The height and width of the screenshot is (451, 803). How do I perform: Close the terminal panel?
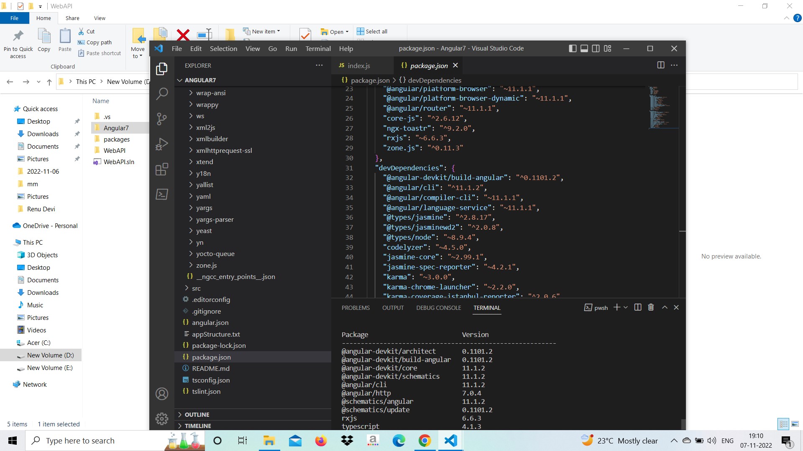click(x=676, y=307)
